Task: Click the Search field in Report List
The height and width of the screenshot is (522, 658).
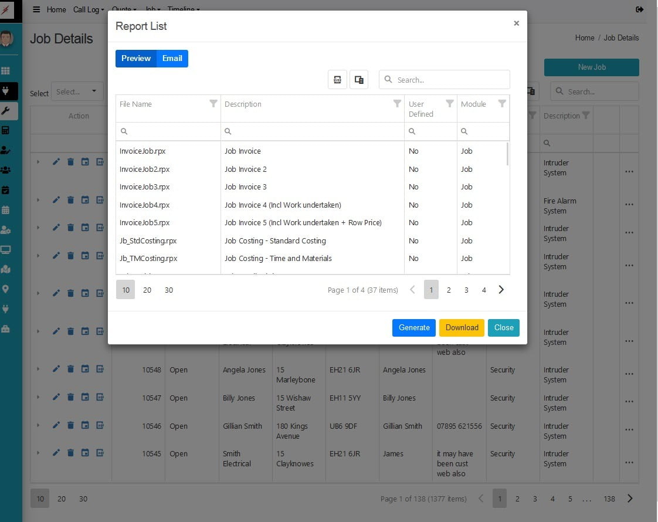Action: coord(450,80)
